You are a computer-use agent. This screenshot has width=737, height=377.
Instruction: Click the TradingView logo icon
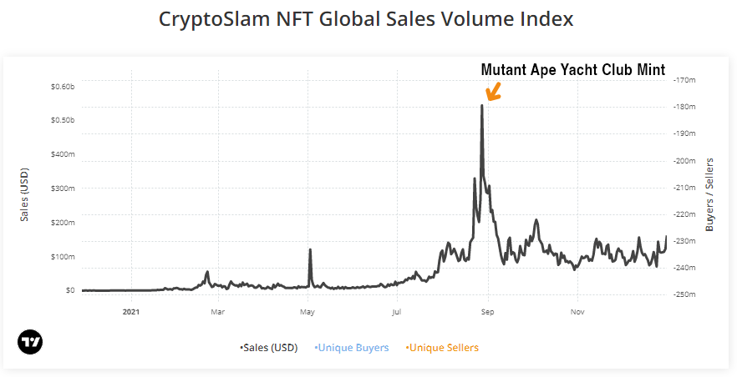(30, 341)
